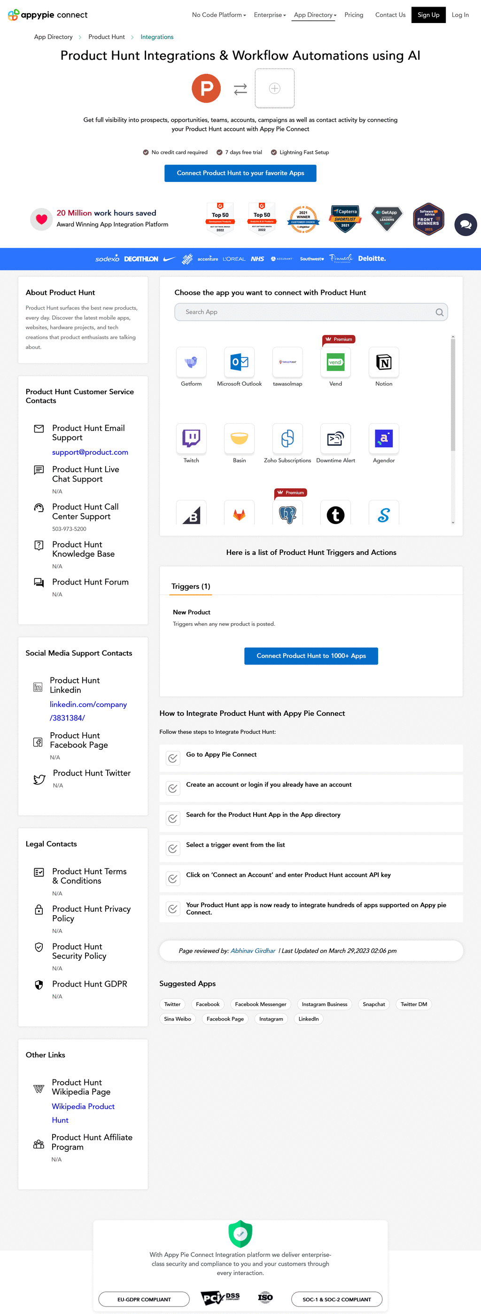Open the live chat bubble
Screen dimensions: 481x1314
coord(465,224)
